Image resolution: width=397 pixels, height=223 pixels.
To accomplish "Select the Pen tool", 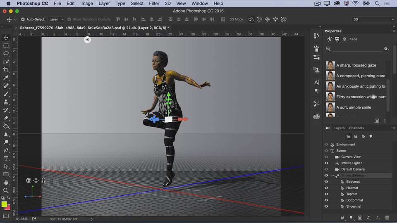I will (6, 150).
